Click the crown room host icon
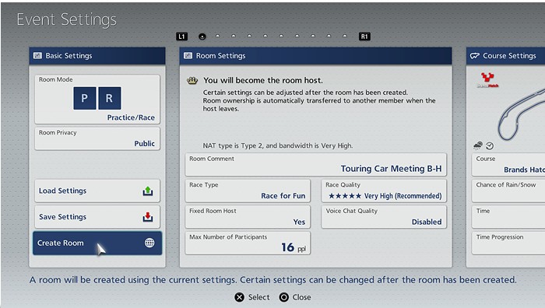This screenshot has height=308, width=545. [x=192, y=81]
